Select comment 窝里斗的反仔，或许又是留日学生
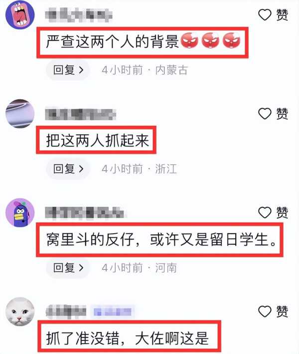Screen dimensions: 299x354 point(161,240)
